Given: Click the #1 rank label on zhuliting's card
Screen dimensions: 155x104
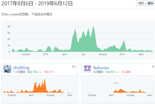Looking at the screenshot, I should point(74,67).
